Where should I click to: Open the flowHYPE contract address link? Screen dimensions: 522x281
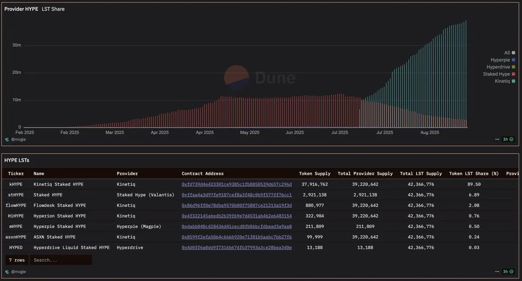pyautogui.click(x=237, y=205)
